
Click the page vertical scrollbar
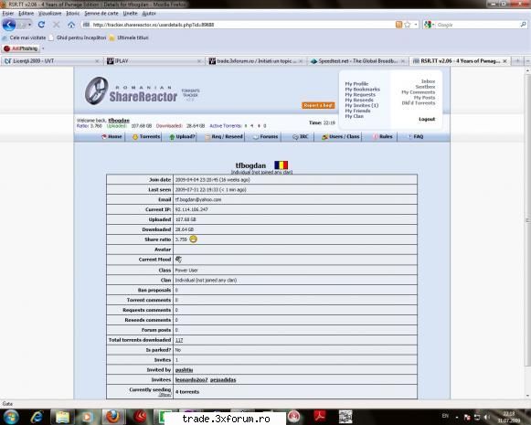527,220
